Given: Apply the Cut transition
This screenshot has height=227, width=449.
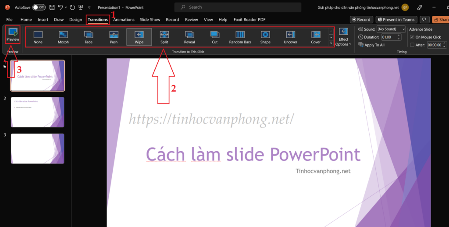Looking at the screenshot, I should 215,37.
